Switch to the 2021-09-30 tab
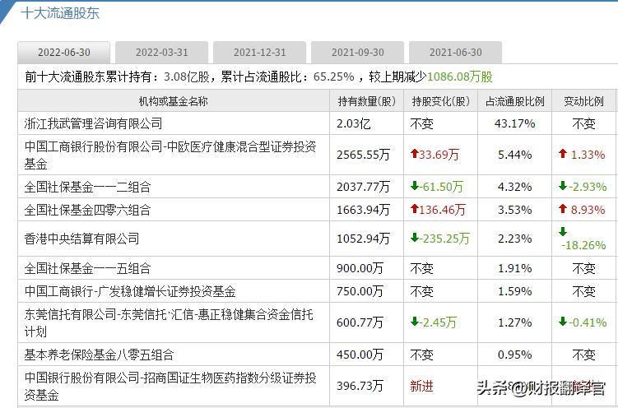This screenshot has height=408, width=618. coord(357,53)
